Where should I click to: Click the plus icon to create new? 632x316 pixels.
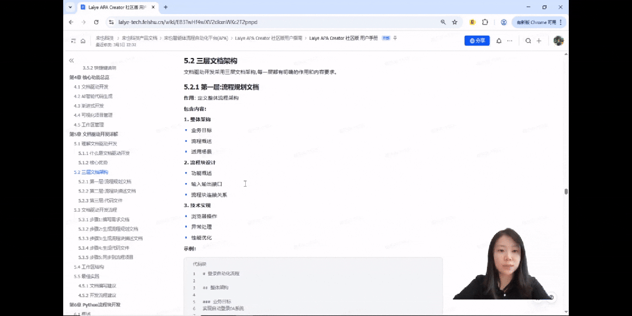(x=539, y=41)
